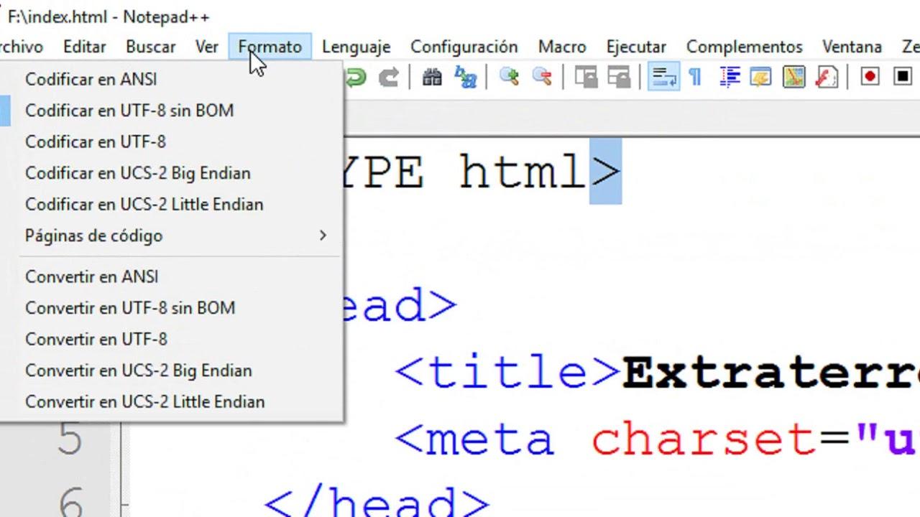Viewport: 920px width, 517px height.
Task: Choose Convertir en ANSI
Action: click(x=171, y=276)
